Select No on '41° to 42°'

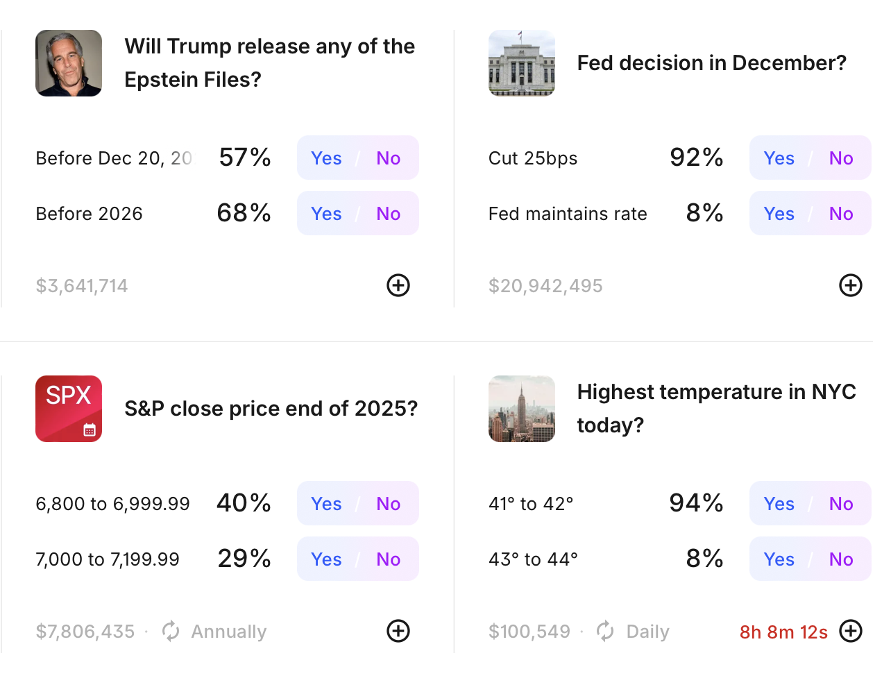[840, 503]
